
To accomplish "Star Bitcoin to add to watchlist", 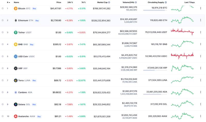I will coord(3,8).
